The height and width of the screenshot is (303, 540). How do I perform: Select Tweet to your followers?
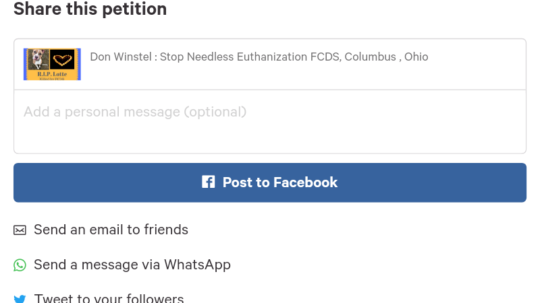[109, 298]
